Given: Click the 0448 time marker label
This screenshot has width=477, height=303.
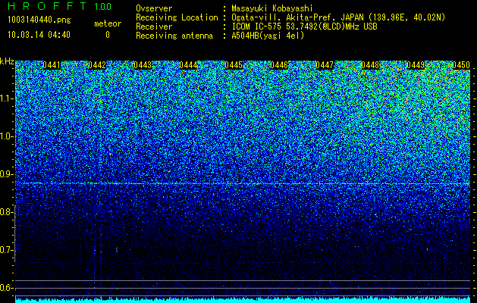Looking at the screenshot, I should pos(370,65).
